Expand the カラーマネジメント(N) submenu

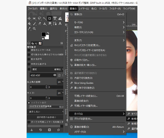click(x=98, y=32)
